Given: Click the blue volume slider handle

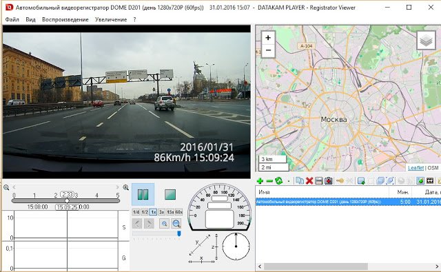Looking at the screenshot, I should pos(179,233).
